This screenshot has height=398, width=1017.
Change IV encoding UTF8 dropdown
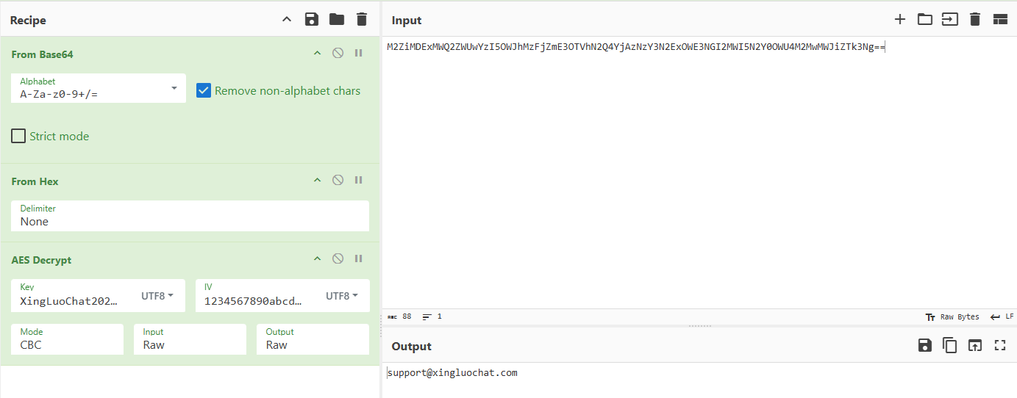(342, 296)
